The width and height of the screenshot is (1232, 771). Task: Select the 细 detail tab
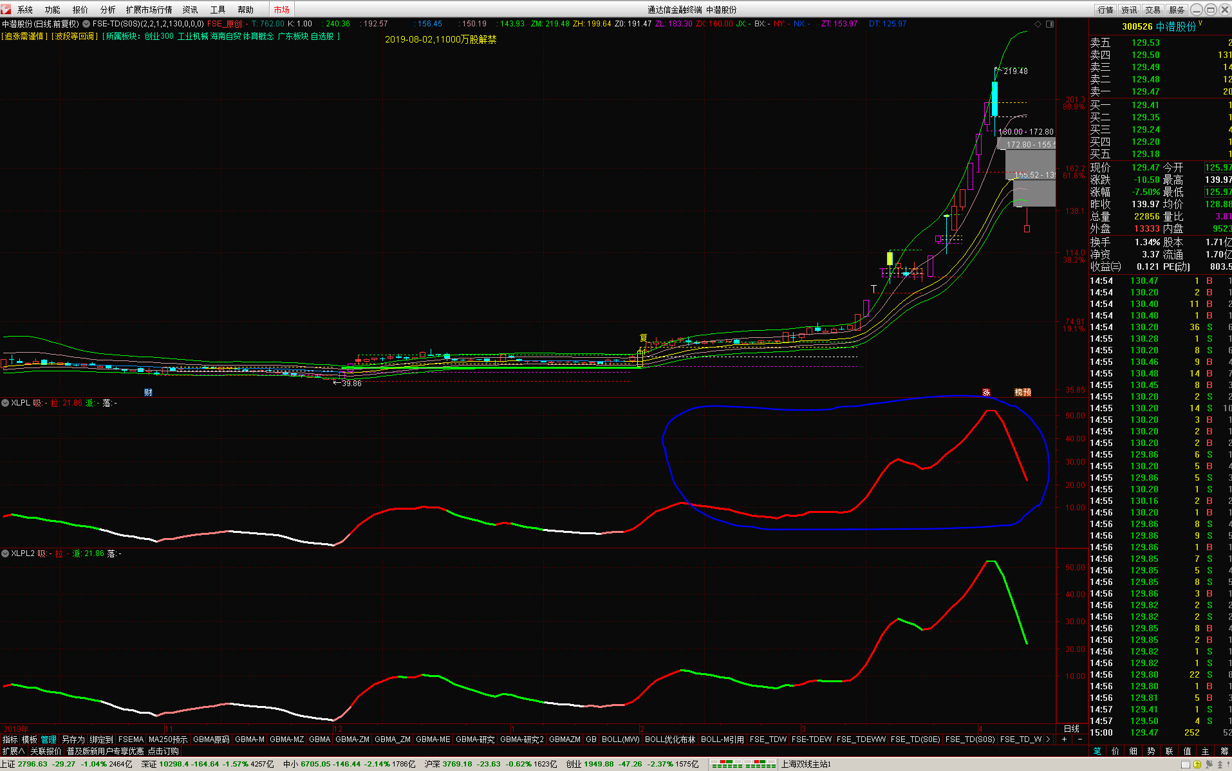coord(1134,751)
